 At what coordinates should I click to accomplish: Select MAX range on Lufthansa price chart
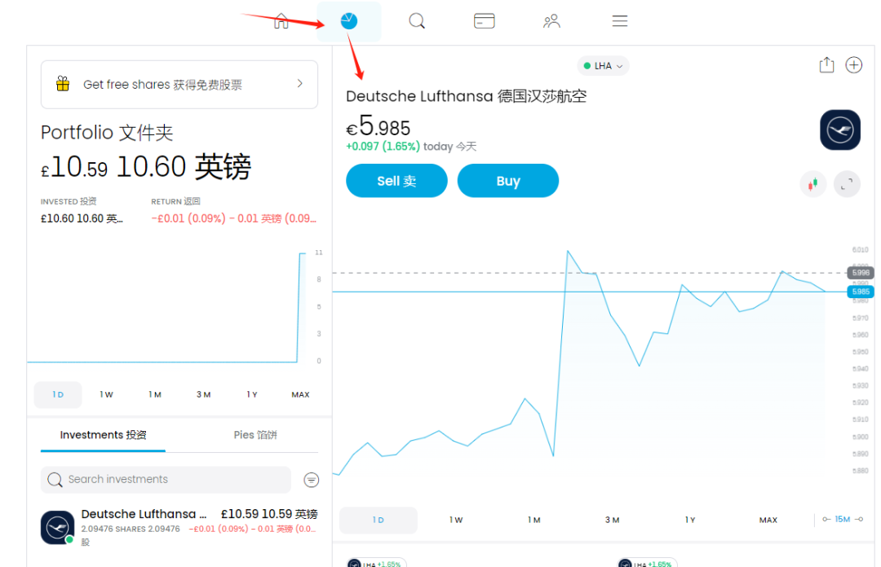768,520
